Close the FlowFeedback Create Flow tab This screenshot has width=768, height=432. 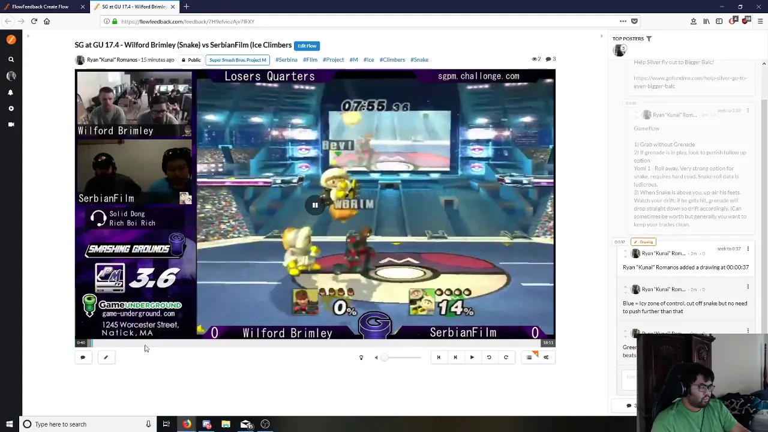tap(83, 7)
